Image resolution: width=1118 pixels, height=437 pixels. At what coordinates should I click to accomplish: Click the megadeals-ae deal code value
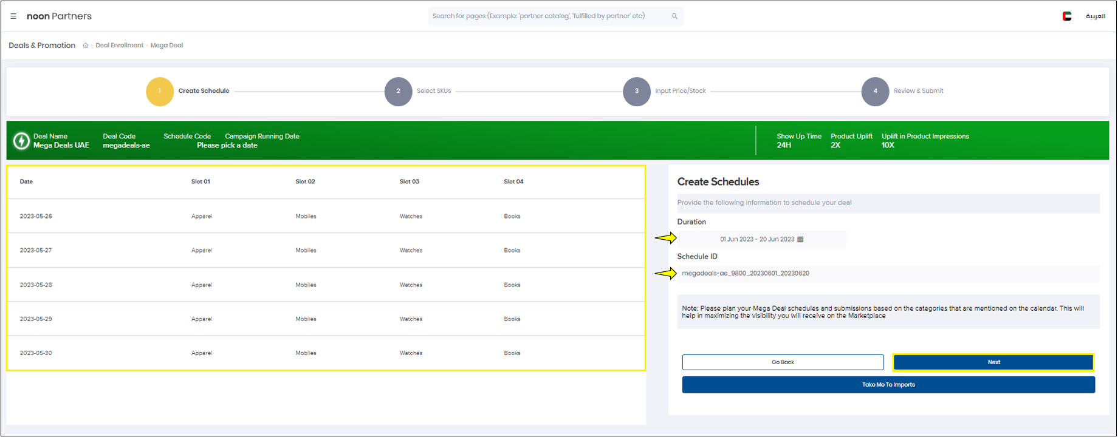coord(126,146)
